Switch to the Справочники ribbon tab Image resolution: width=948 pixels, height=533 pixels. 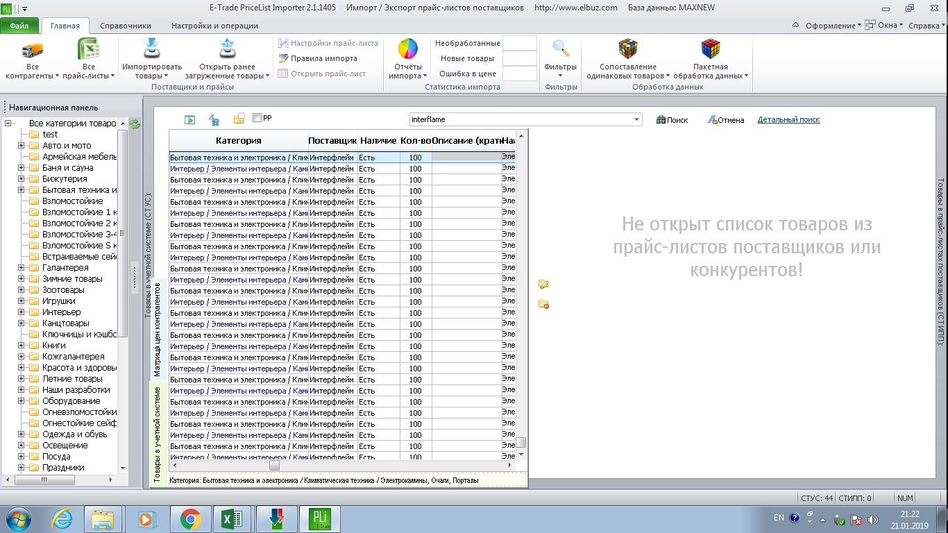(126, 26)
